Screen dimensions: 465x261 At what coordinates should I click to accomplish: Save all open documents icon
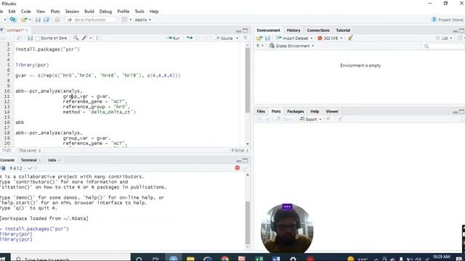46,20
